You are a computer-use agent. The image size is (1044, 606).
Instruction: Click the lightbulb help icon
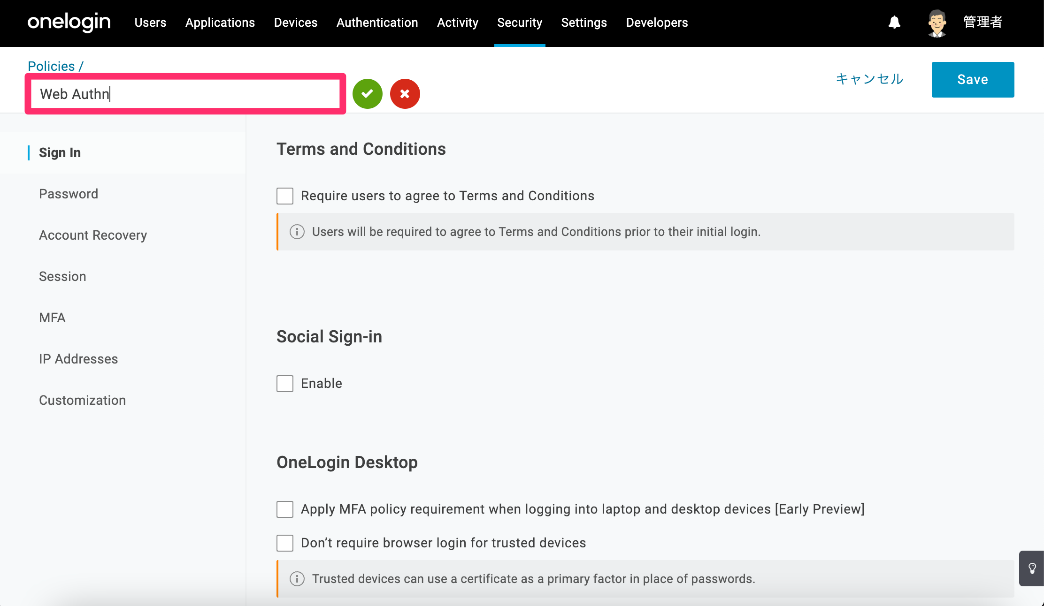pyautogui.click(x=1032, y=568)
